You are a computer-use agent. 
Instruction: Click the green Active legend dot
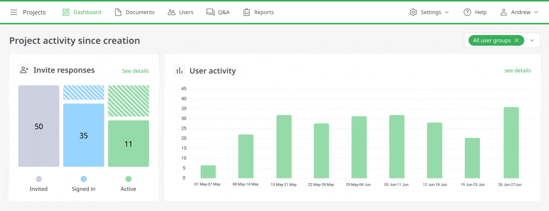129,179
